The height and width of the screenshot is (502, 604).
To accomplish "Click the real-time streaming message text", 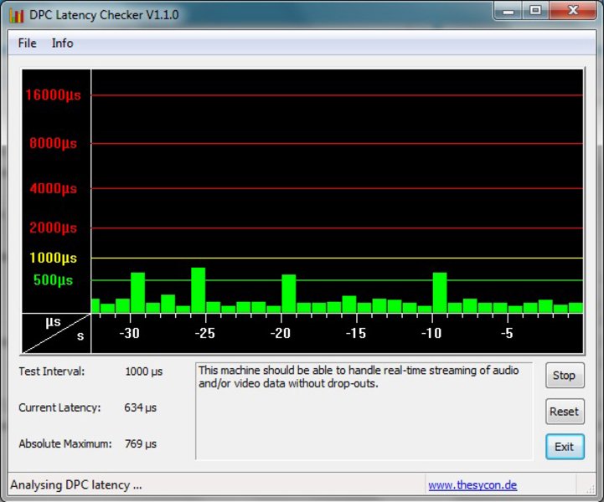I will 359,377.
